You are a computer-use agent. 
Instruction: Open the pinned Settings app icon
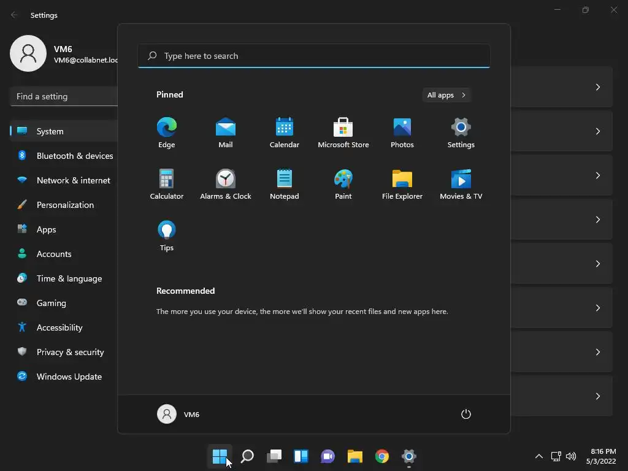[461, 132]
